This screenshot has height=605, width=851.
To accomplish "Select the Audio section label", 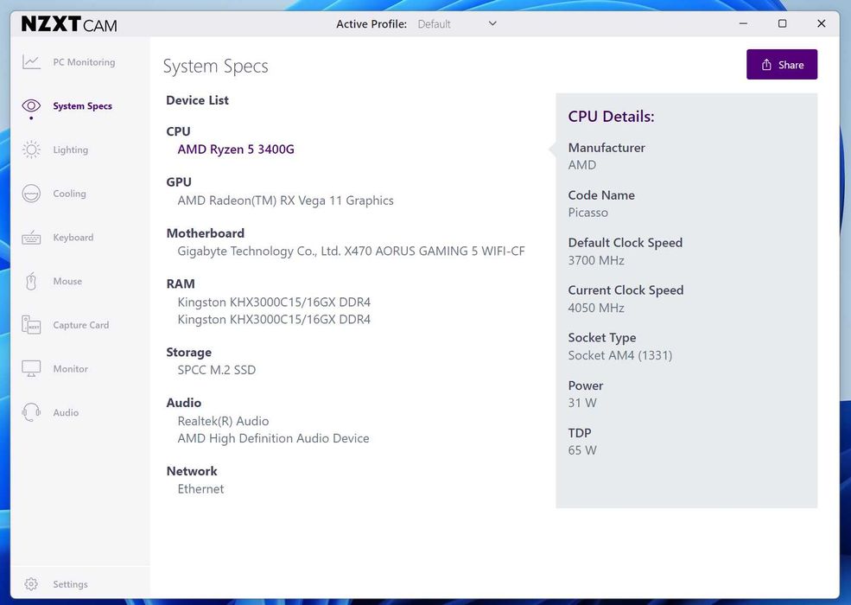I will [66, 412].
